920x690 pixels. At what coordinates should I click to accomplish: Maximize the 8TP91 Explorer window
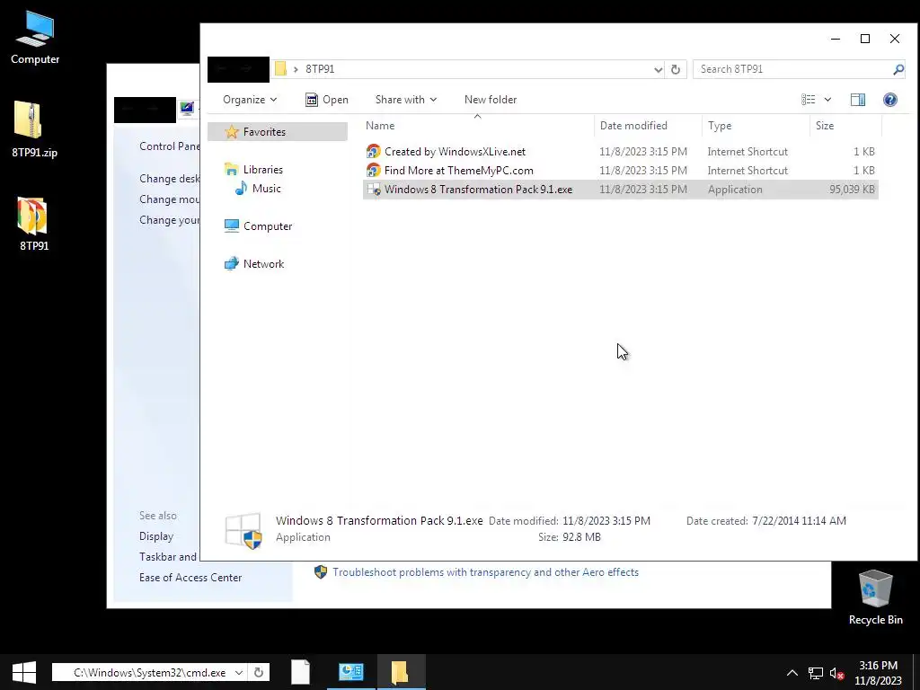click(x=865, y=39)
